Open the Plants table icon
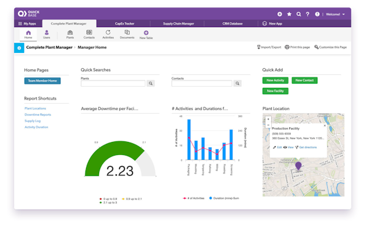 pos(70,33)
